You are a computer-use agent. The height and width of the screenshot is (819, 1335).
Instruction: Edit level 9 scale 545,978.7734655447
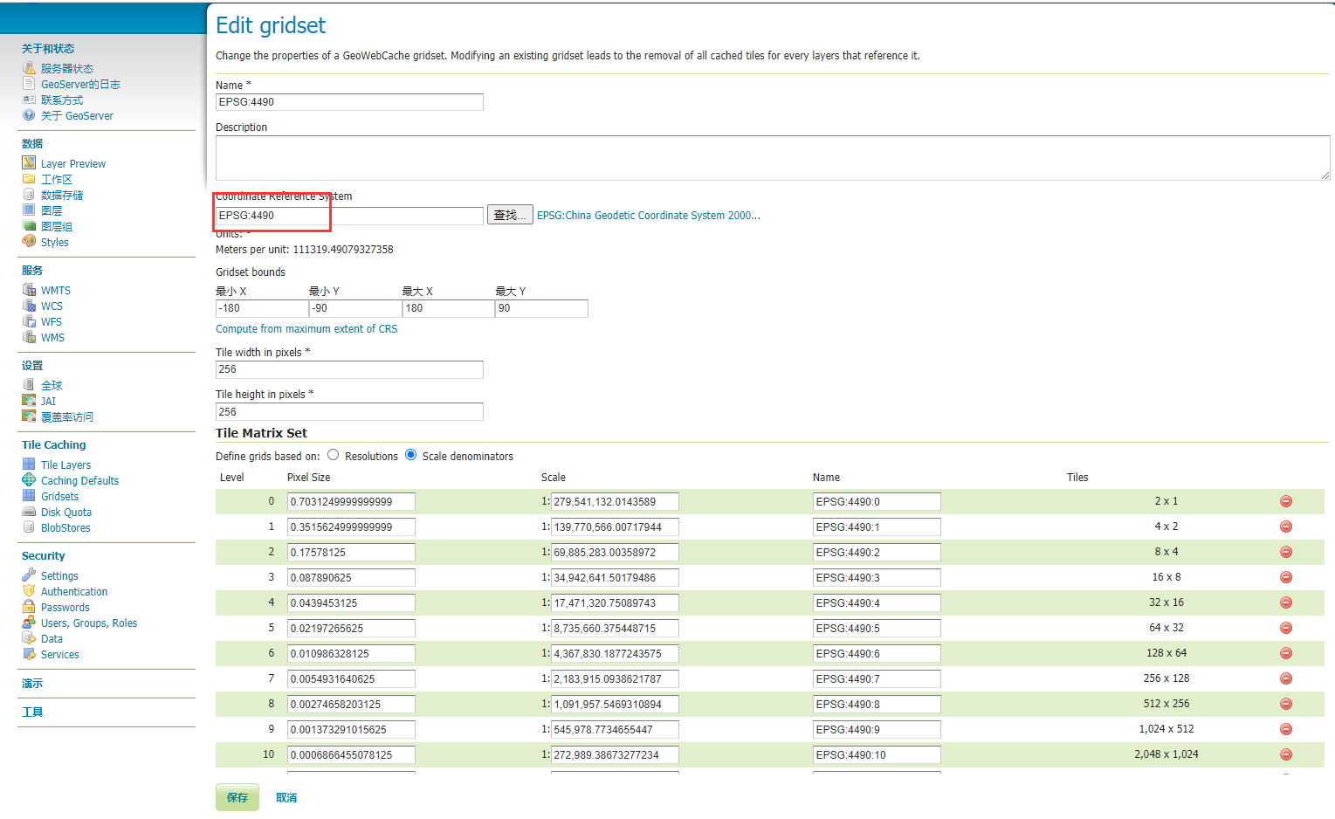[615, 729]
